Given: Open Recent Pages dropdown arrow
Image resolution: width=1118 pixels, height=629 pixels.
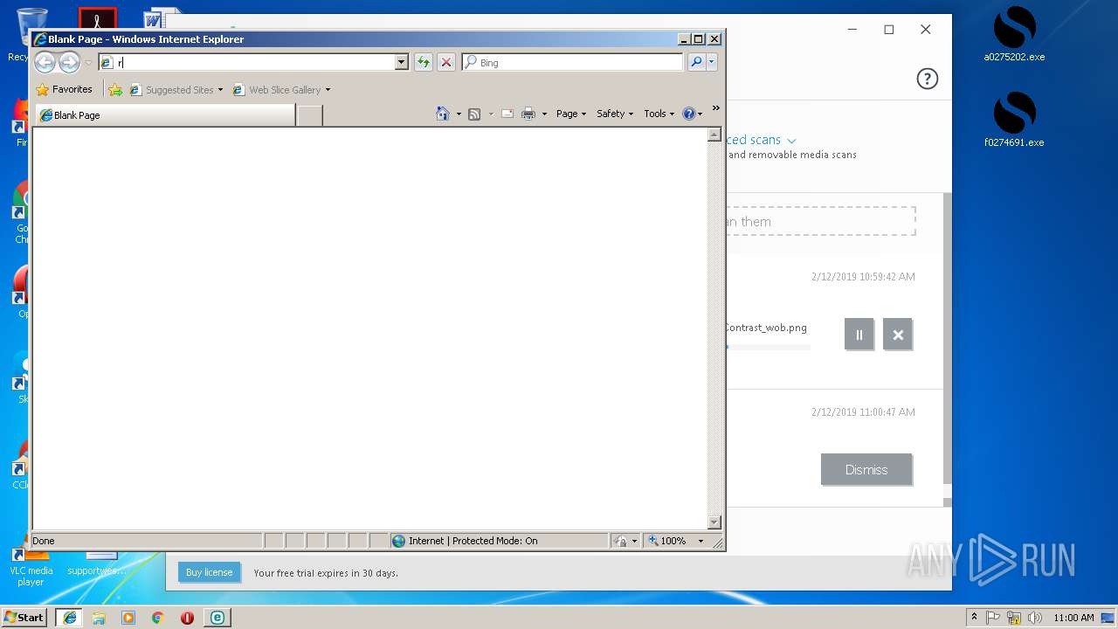Looking at the screenshot, I should pos(88,63).
